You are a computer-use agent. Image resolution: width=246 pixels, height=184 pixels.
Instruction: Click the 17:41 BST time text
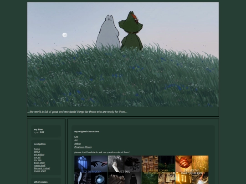39,132
